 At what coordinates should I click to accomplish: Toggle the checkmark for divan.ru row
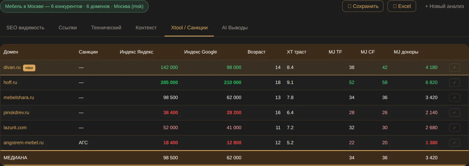coord(454,68)
